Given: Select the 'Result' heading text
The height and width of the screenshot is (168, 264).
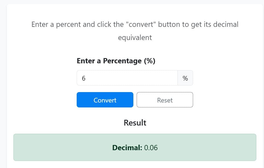Looking at the screenshot, I should tap(135, 123).
